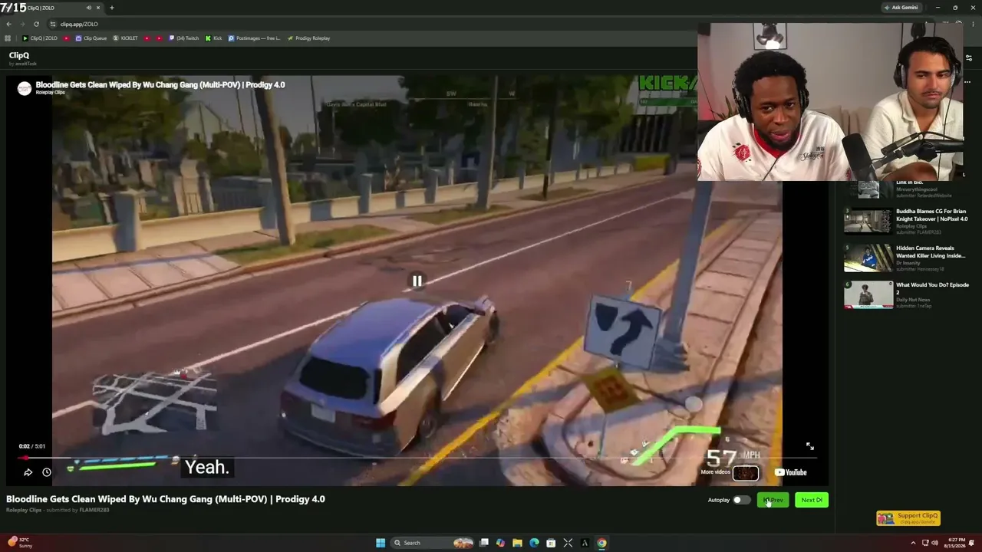Open a new browser tab

point(112,8)
